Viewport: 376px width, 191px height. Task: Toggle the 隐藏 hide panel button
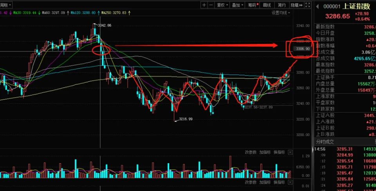click(x=296, y=5)
